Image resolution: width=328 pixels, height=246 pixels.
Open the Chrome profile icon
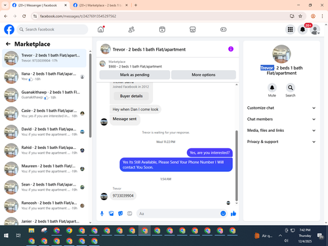[313, 16]
